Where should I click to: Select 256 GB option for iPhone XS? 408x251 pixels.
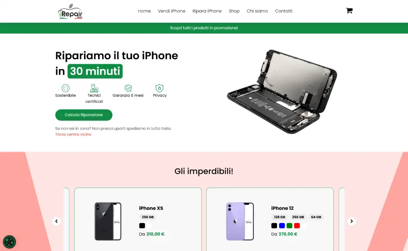pyautogui.click(x=148, y=217)
